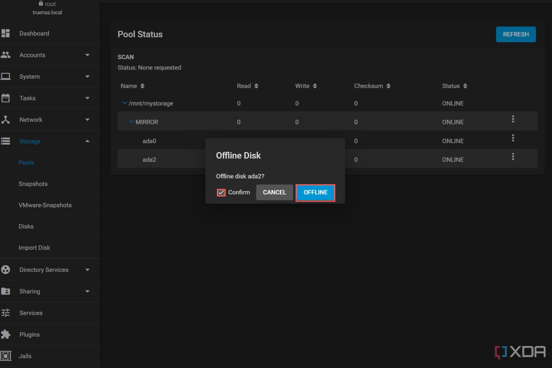Viewport: 552px width, 368px height.
Task: Click the Network topology icon
Action: (6, 120)
